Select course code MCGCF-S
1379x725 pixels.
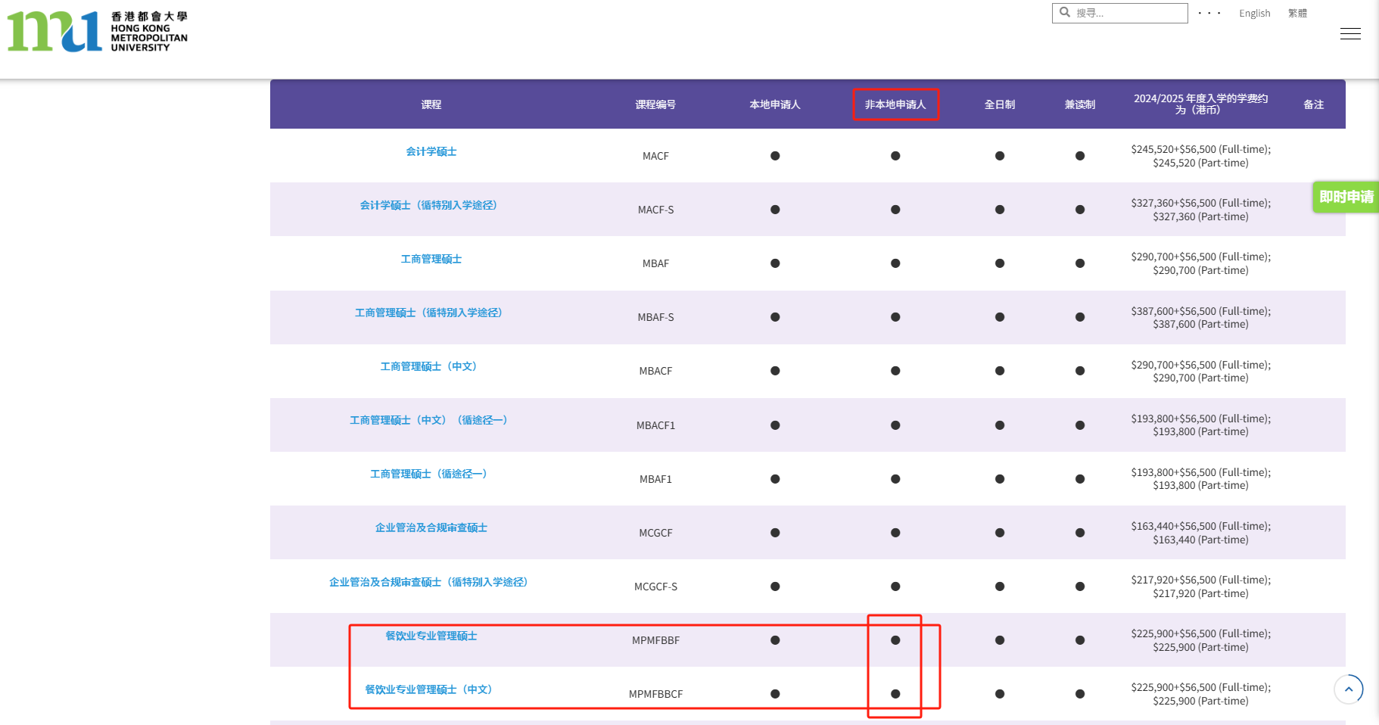(655, 587)
